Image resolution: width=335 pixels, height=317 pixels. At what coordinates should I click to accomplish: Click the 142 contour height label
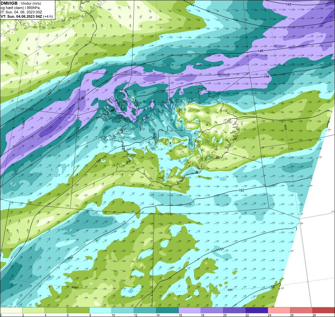point(288,4)
